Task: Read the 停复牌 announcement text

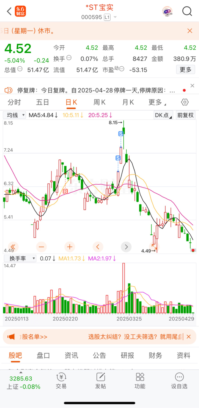Action: click(96, 90)
